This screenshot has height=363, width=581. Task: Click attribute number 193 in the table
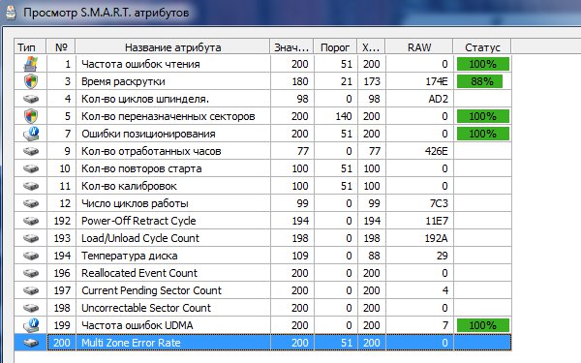point(62,238)
